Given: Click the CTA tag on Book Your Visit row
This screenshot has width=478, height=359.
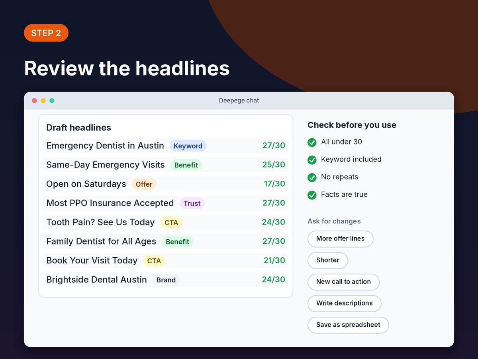Looking at the screenshot, I should [154, 261].
